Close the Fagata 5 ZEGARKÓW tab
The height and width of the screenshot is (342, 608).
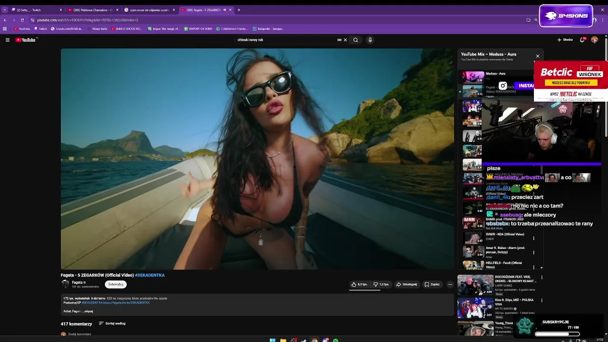[x=230, y=10]
